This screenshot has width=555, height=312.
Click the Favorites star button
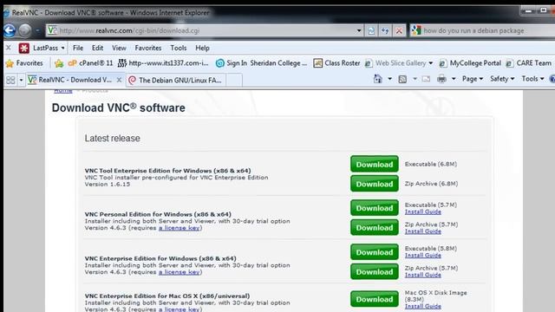coord(25,63)
